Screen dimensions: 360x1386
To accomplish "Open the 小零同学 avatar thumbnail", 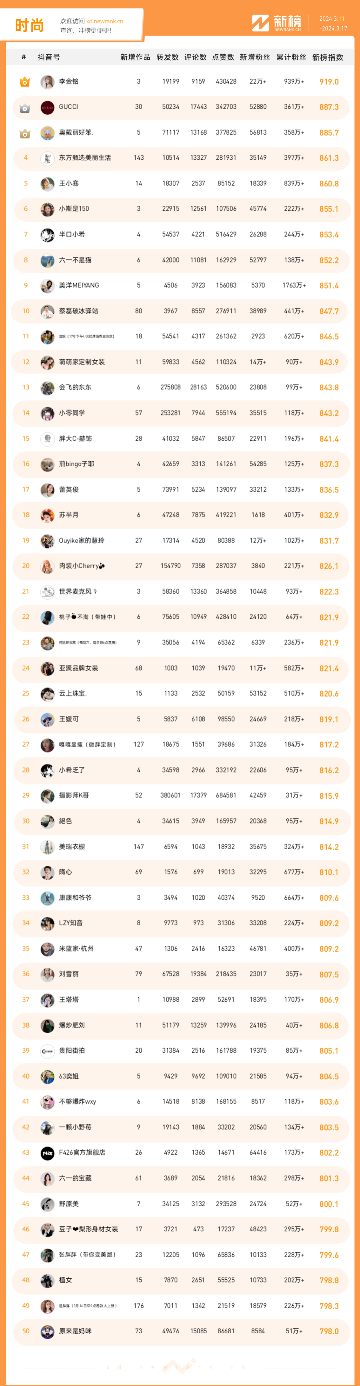I will coord(47,413).
